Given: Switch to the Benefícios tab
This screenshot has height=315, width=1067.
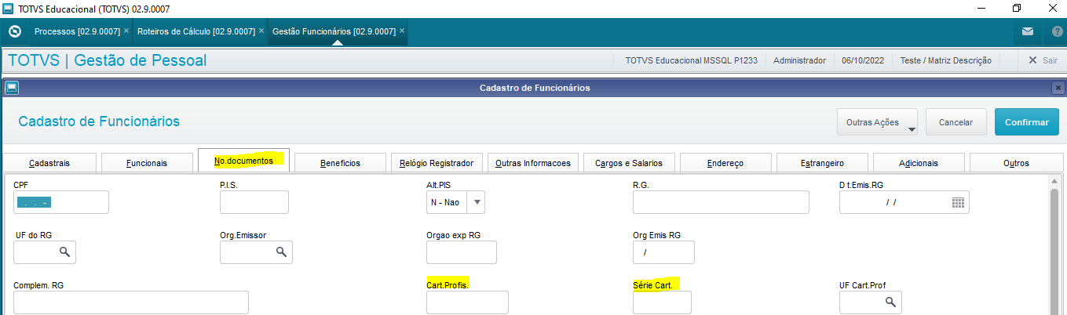Looking at the screenshot, I should coord(340,163).
